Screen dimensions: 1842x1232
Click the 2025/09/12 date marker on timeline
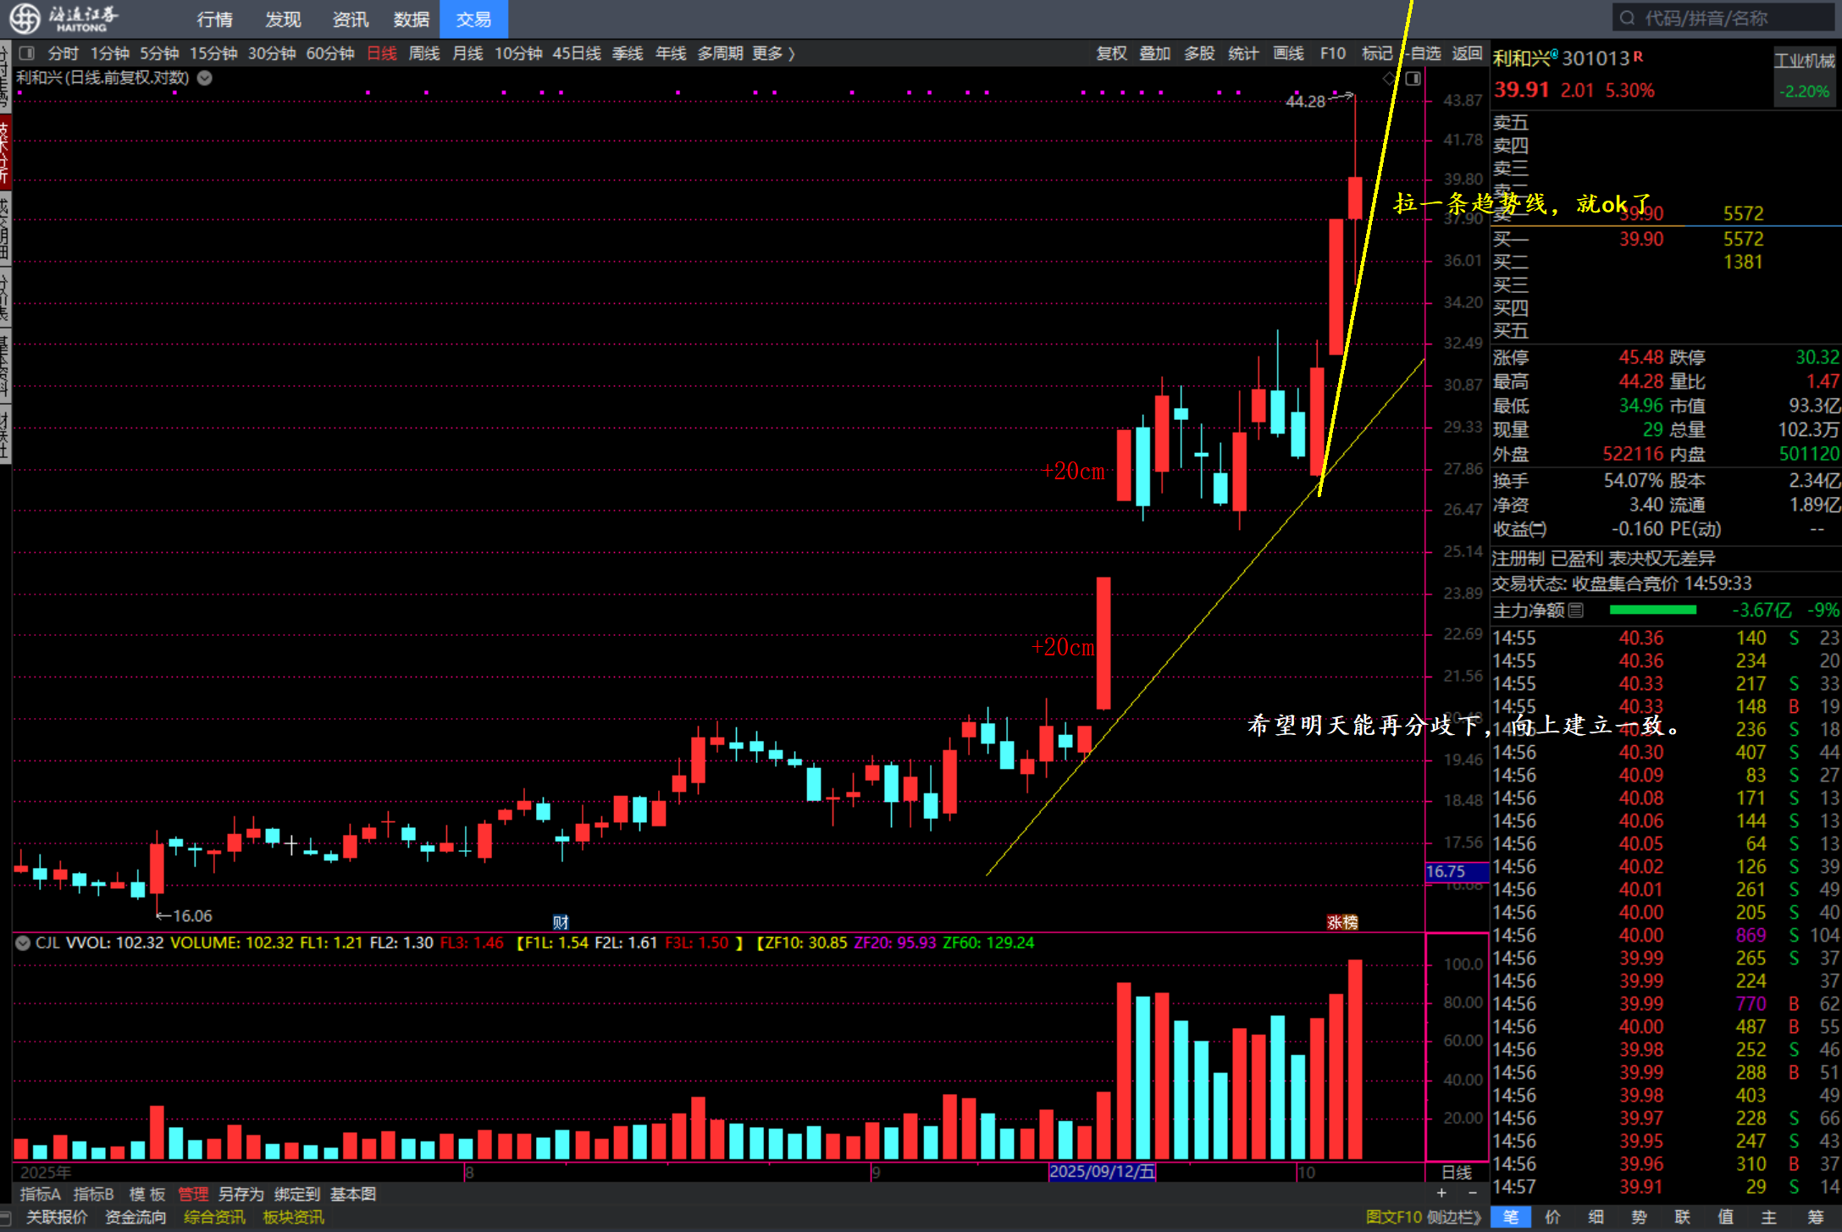click(1102, 1172)
